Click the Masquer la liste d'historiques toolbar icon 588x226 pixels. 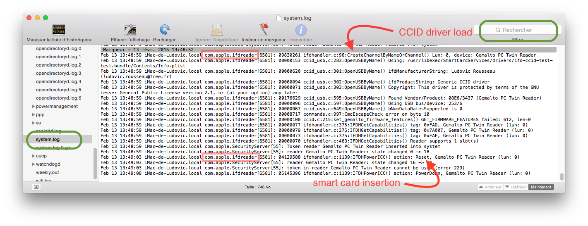(x=58, y=30)
